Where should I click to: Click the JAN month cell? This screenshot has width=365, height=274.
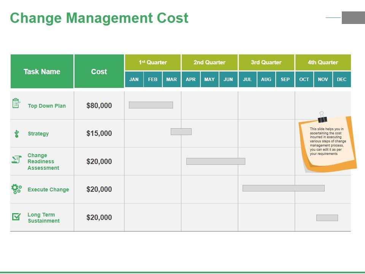(134, 80)
